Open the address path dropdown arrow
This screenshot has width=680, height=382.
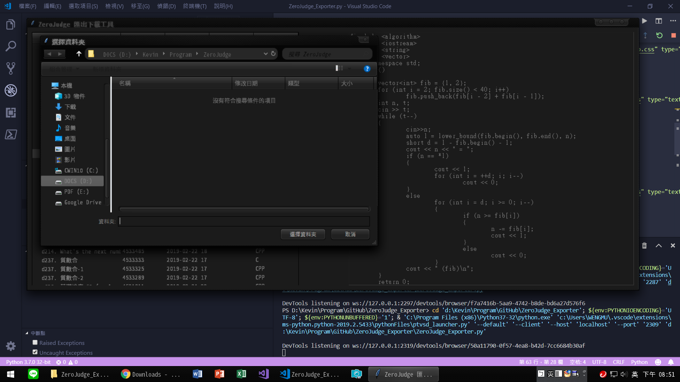click(x=265, y=54)
